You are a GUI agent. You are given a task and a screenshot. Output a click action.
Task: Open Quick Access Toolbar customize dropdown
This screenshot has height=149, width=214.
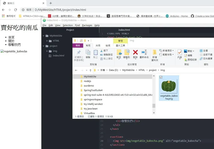coord(88,41)
